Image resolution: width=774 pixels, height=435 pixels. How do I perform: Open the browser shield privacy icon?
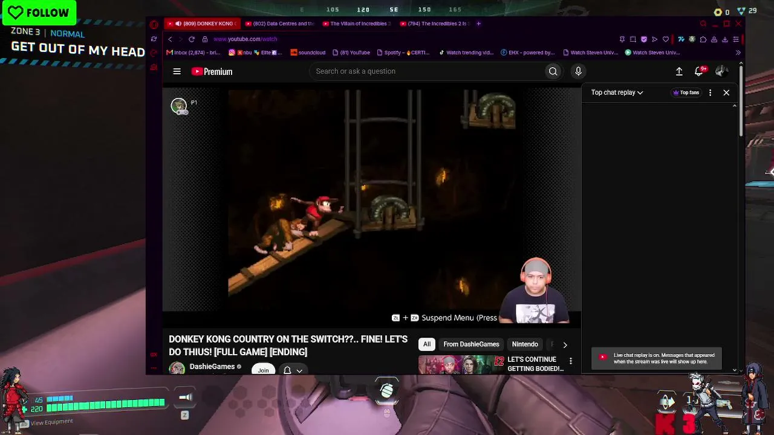pos(644,39)
